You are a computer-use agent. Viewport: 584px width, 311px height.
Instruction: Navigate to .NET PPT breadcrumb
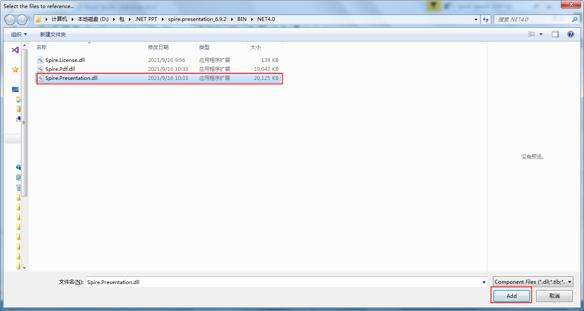coord(146,19)
